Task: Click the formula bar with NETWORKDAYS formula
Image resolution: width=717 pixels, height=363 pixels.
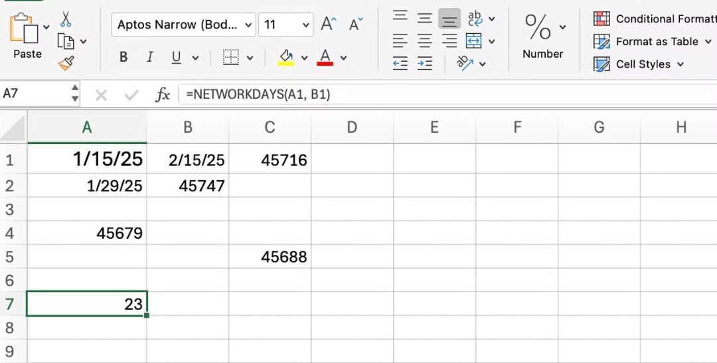Action: click(x=448, y=95)
